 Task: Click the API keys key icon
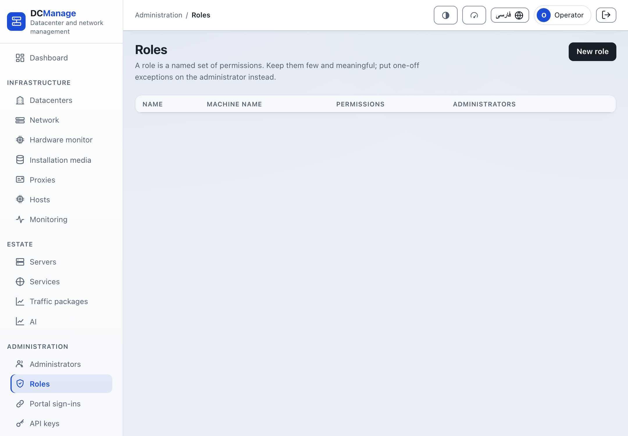point(20,424)
